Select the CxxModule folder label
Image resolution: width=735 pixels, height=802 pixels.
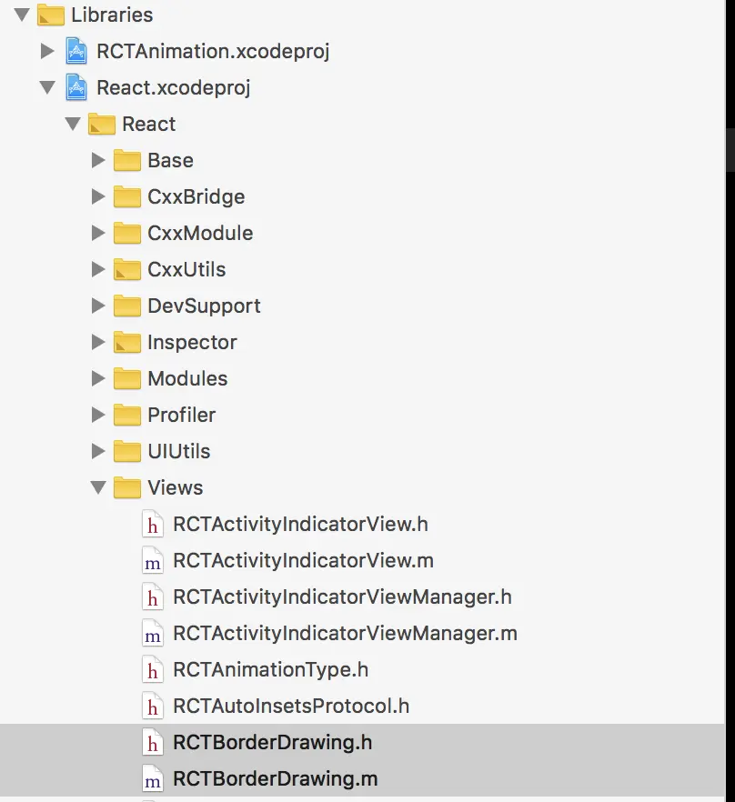tap(200, 233)
